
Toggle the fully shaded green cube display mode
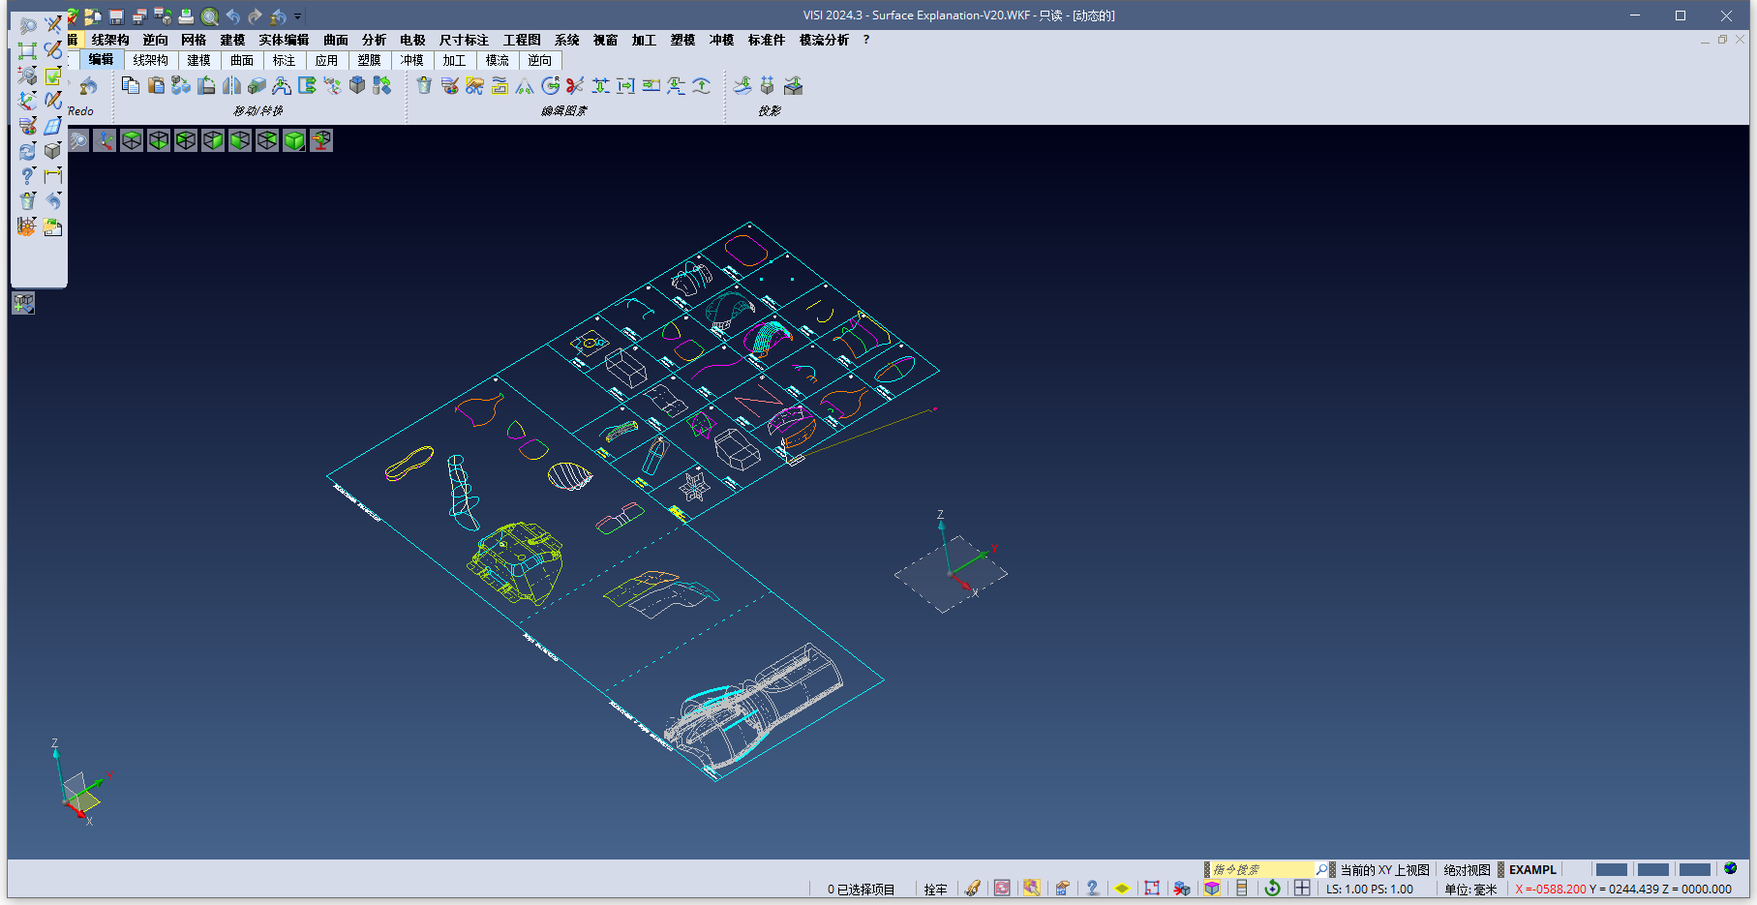294,140
